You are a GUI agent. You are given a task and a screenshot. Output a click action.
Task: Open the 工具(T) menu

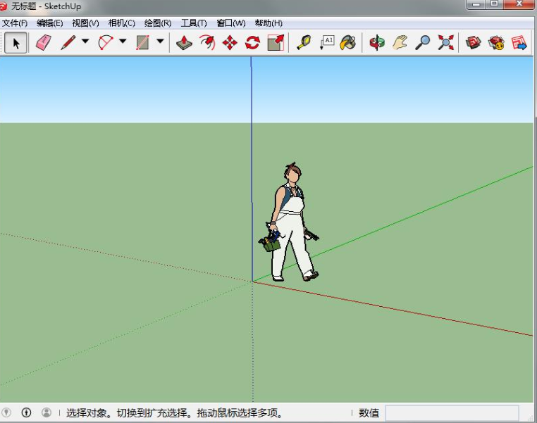[x=194, y=23]
